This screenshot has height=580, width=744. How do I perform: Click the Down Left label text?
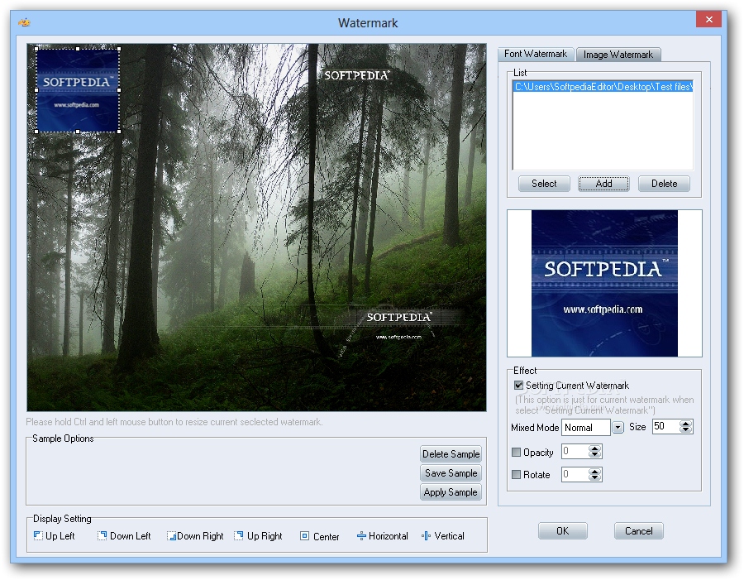[130, 536]
